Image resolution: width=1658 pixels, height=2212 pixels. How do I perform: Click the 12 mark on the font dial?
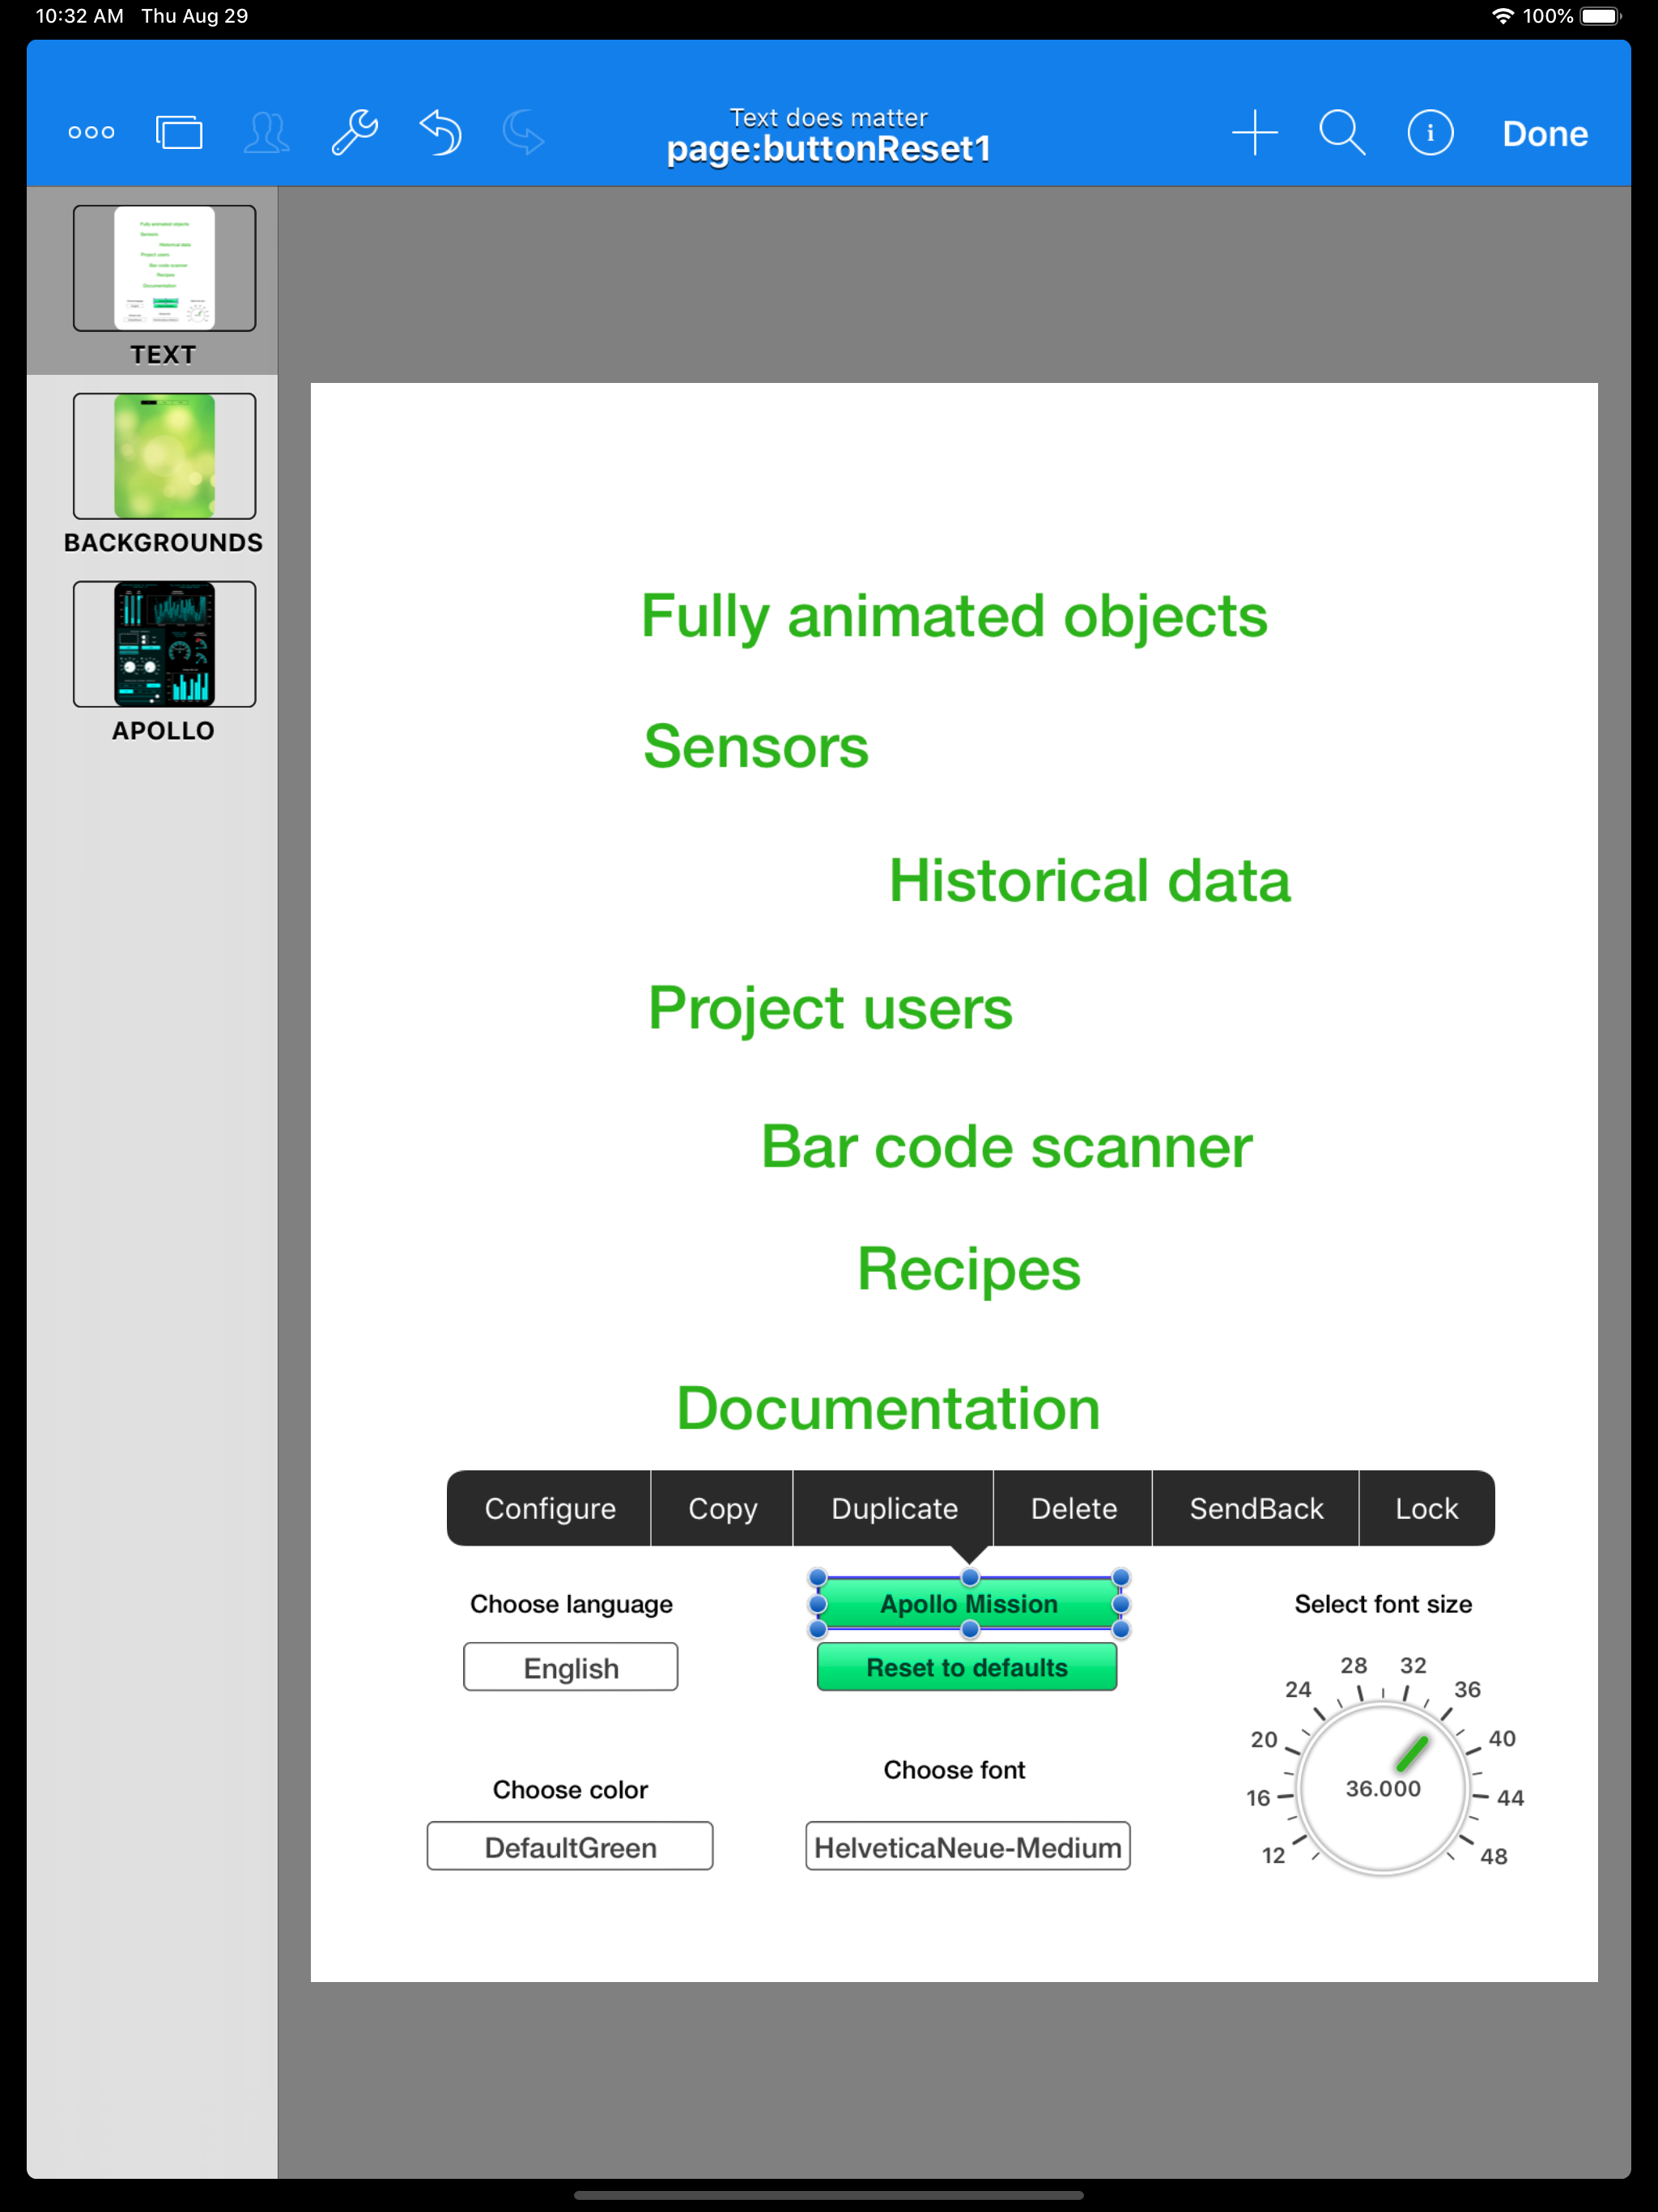[1273, 1856]
